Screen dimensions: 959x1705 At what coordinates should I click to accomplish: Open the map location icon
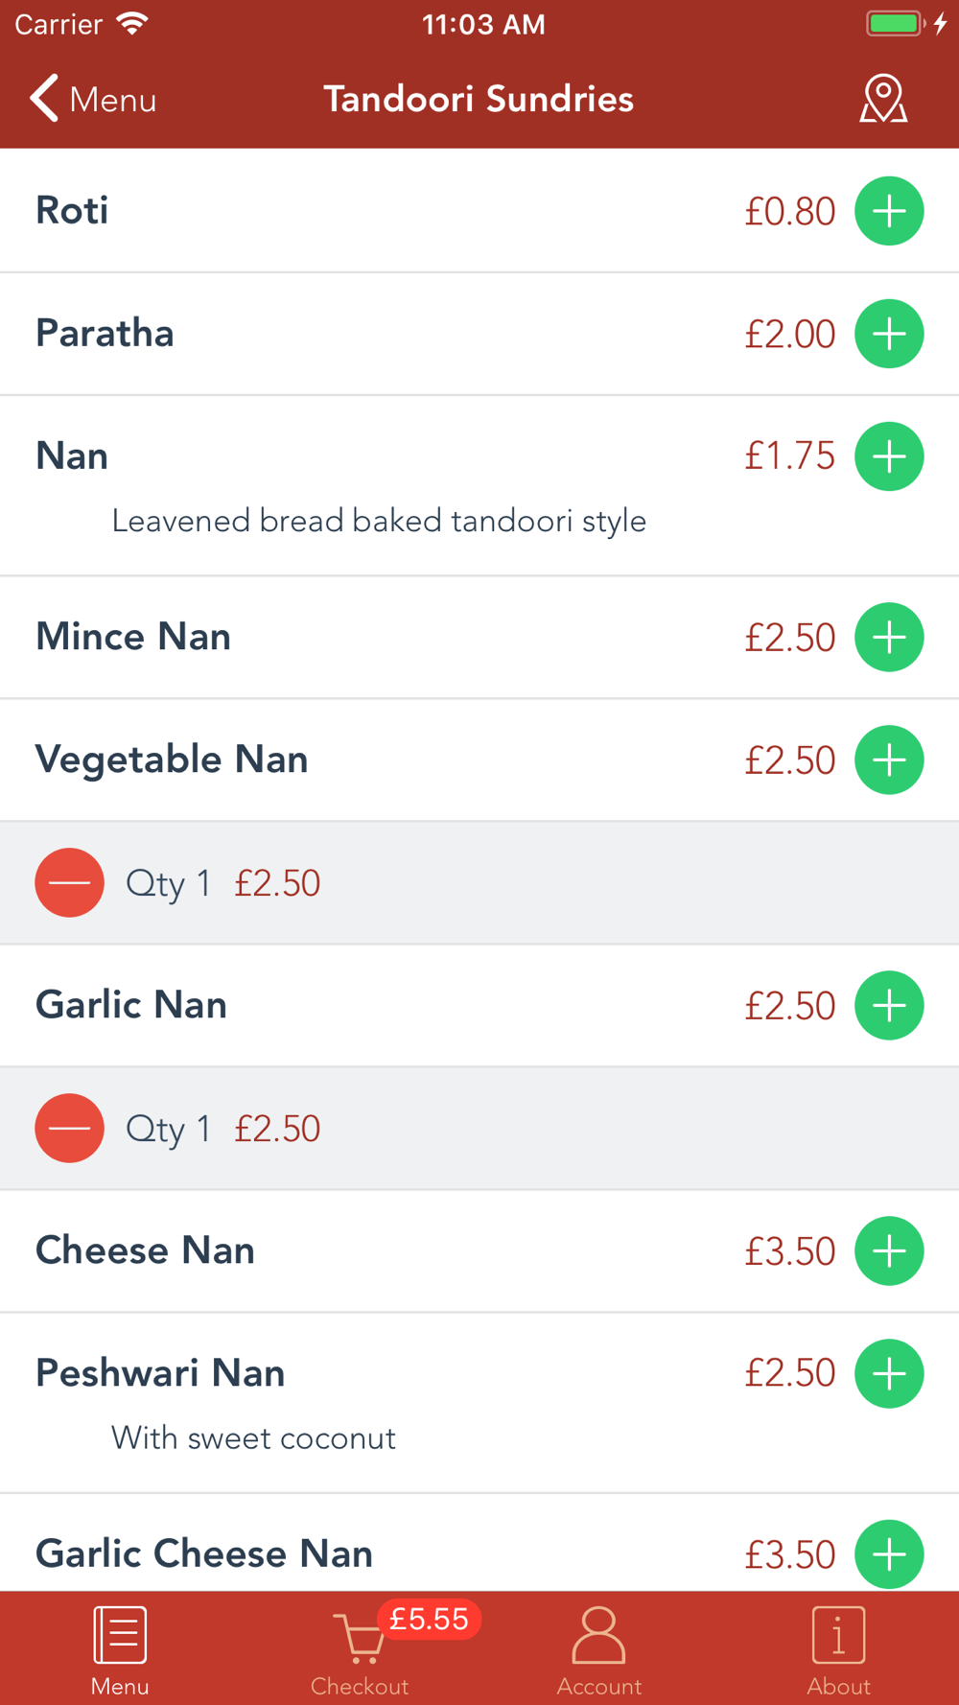pos(882,100)
